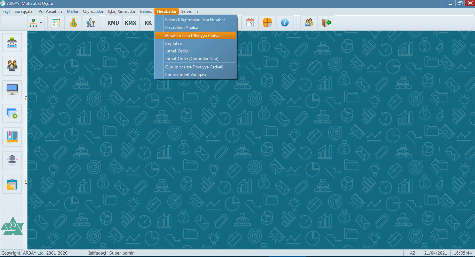Screen dimensions: 475x257
Task: Expand the organization tree icon dropdown arrow
Action: click(x=41, y=23)
